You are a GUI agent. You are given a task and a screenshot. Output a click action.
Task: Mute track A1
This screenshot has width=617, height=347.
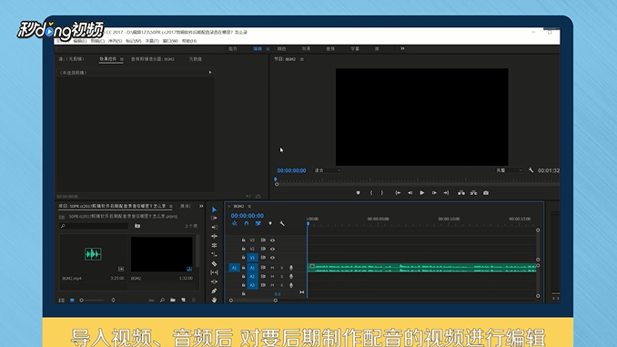(x=272, y=268)
